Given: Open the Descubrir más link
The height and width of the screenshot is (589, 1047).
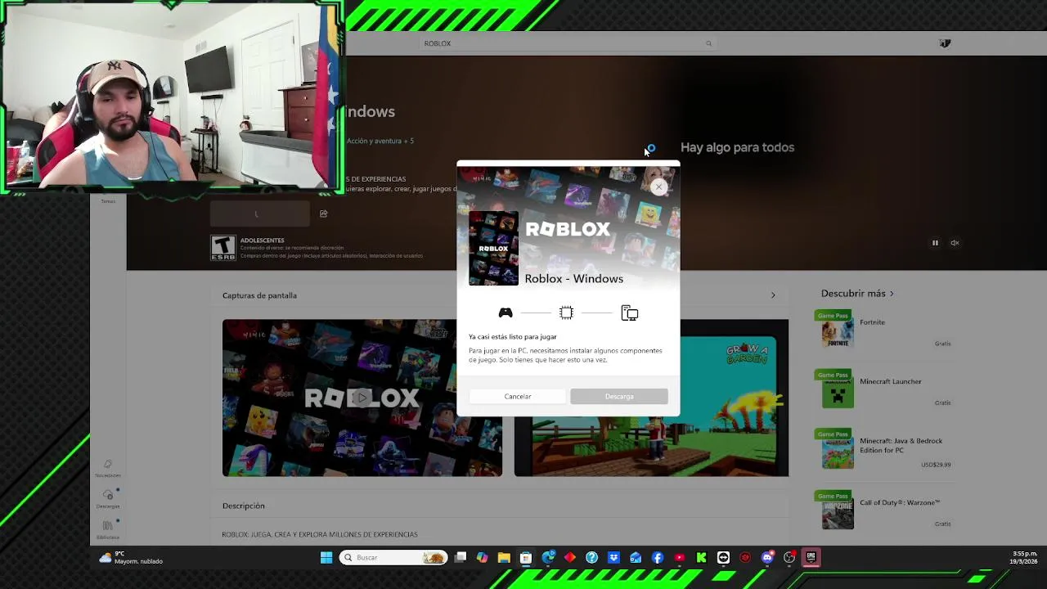Looking at the screenshot, I should [857, 293].
